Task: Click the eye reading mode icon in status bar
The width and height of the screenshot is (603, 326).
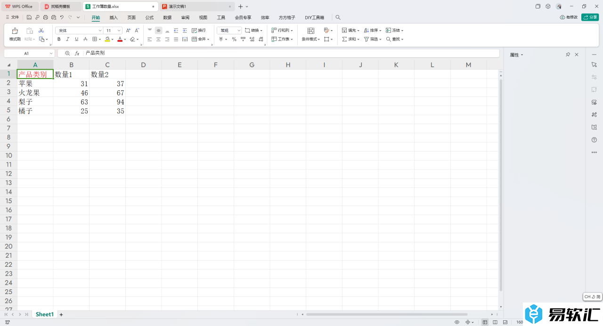Action: click(x=457, y=322)
